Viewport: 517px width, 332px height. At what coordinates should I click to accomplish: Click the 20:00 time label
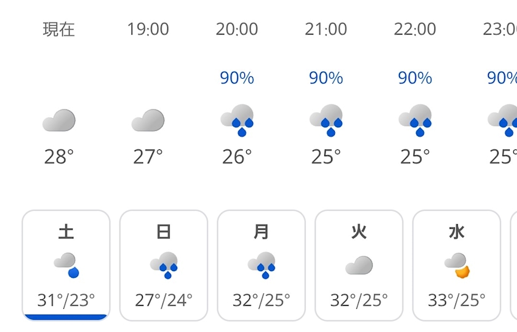[237, 30]
